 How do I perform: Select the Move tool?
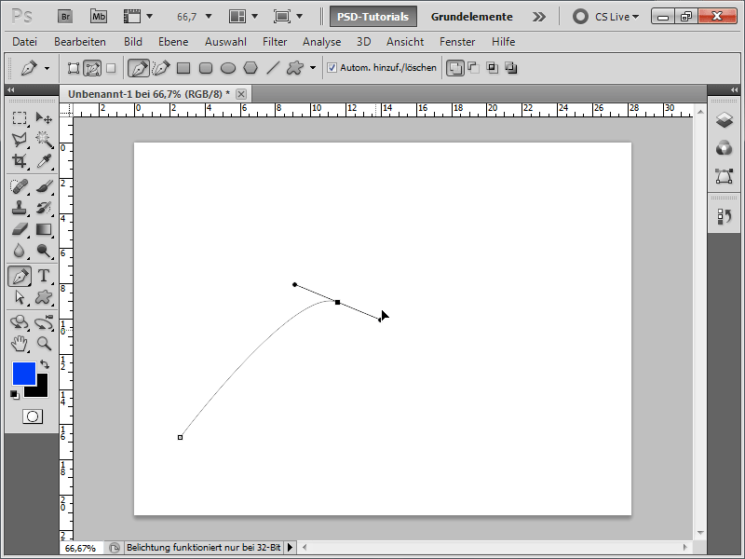(44, 117)
